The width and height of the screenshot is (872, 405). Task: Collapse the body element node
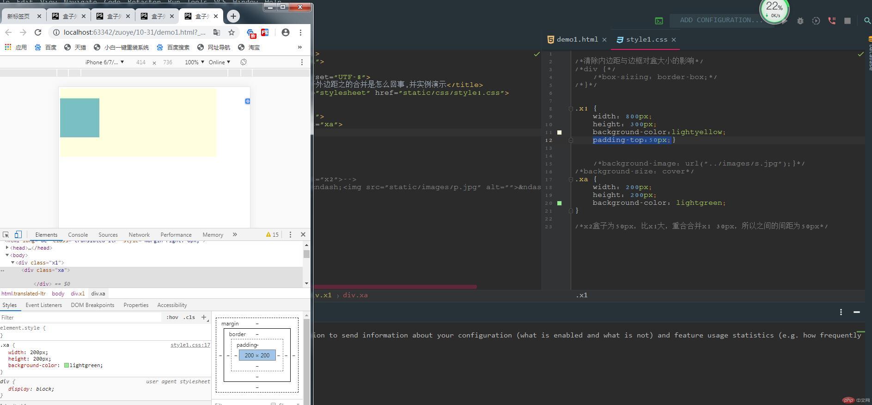tap(7, 255)
